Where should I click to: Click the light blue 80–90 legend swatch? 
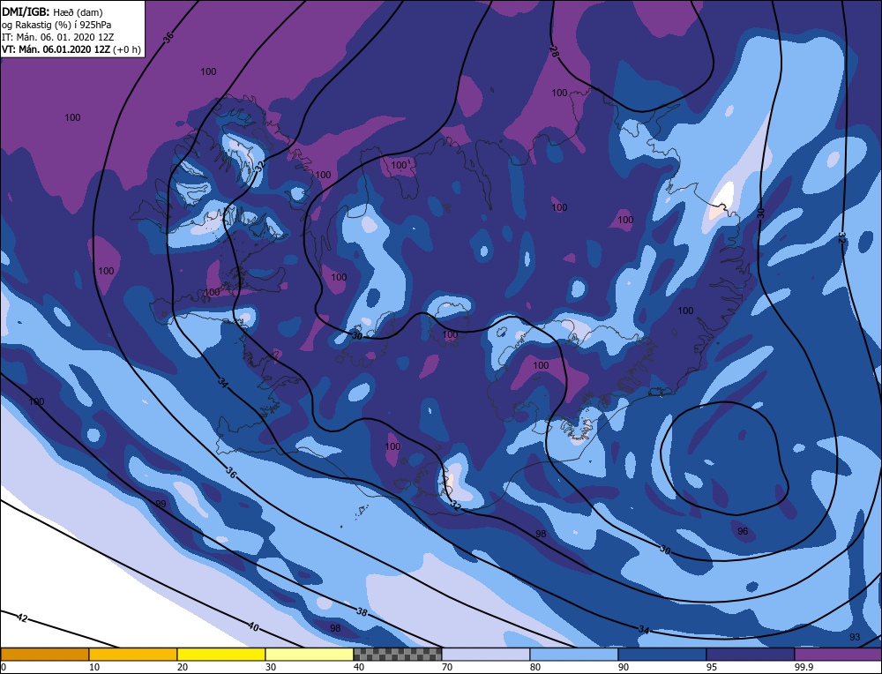click(x=574, y=655)
